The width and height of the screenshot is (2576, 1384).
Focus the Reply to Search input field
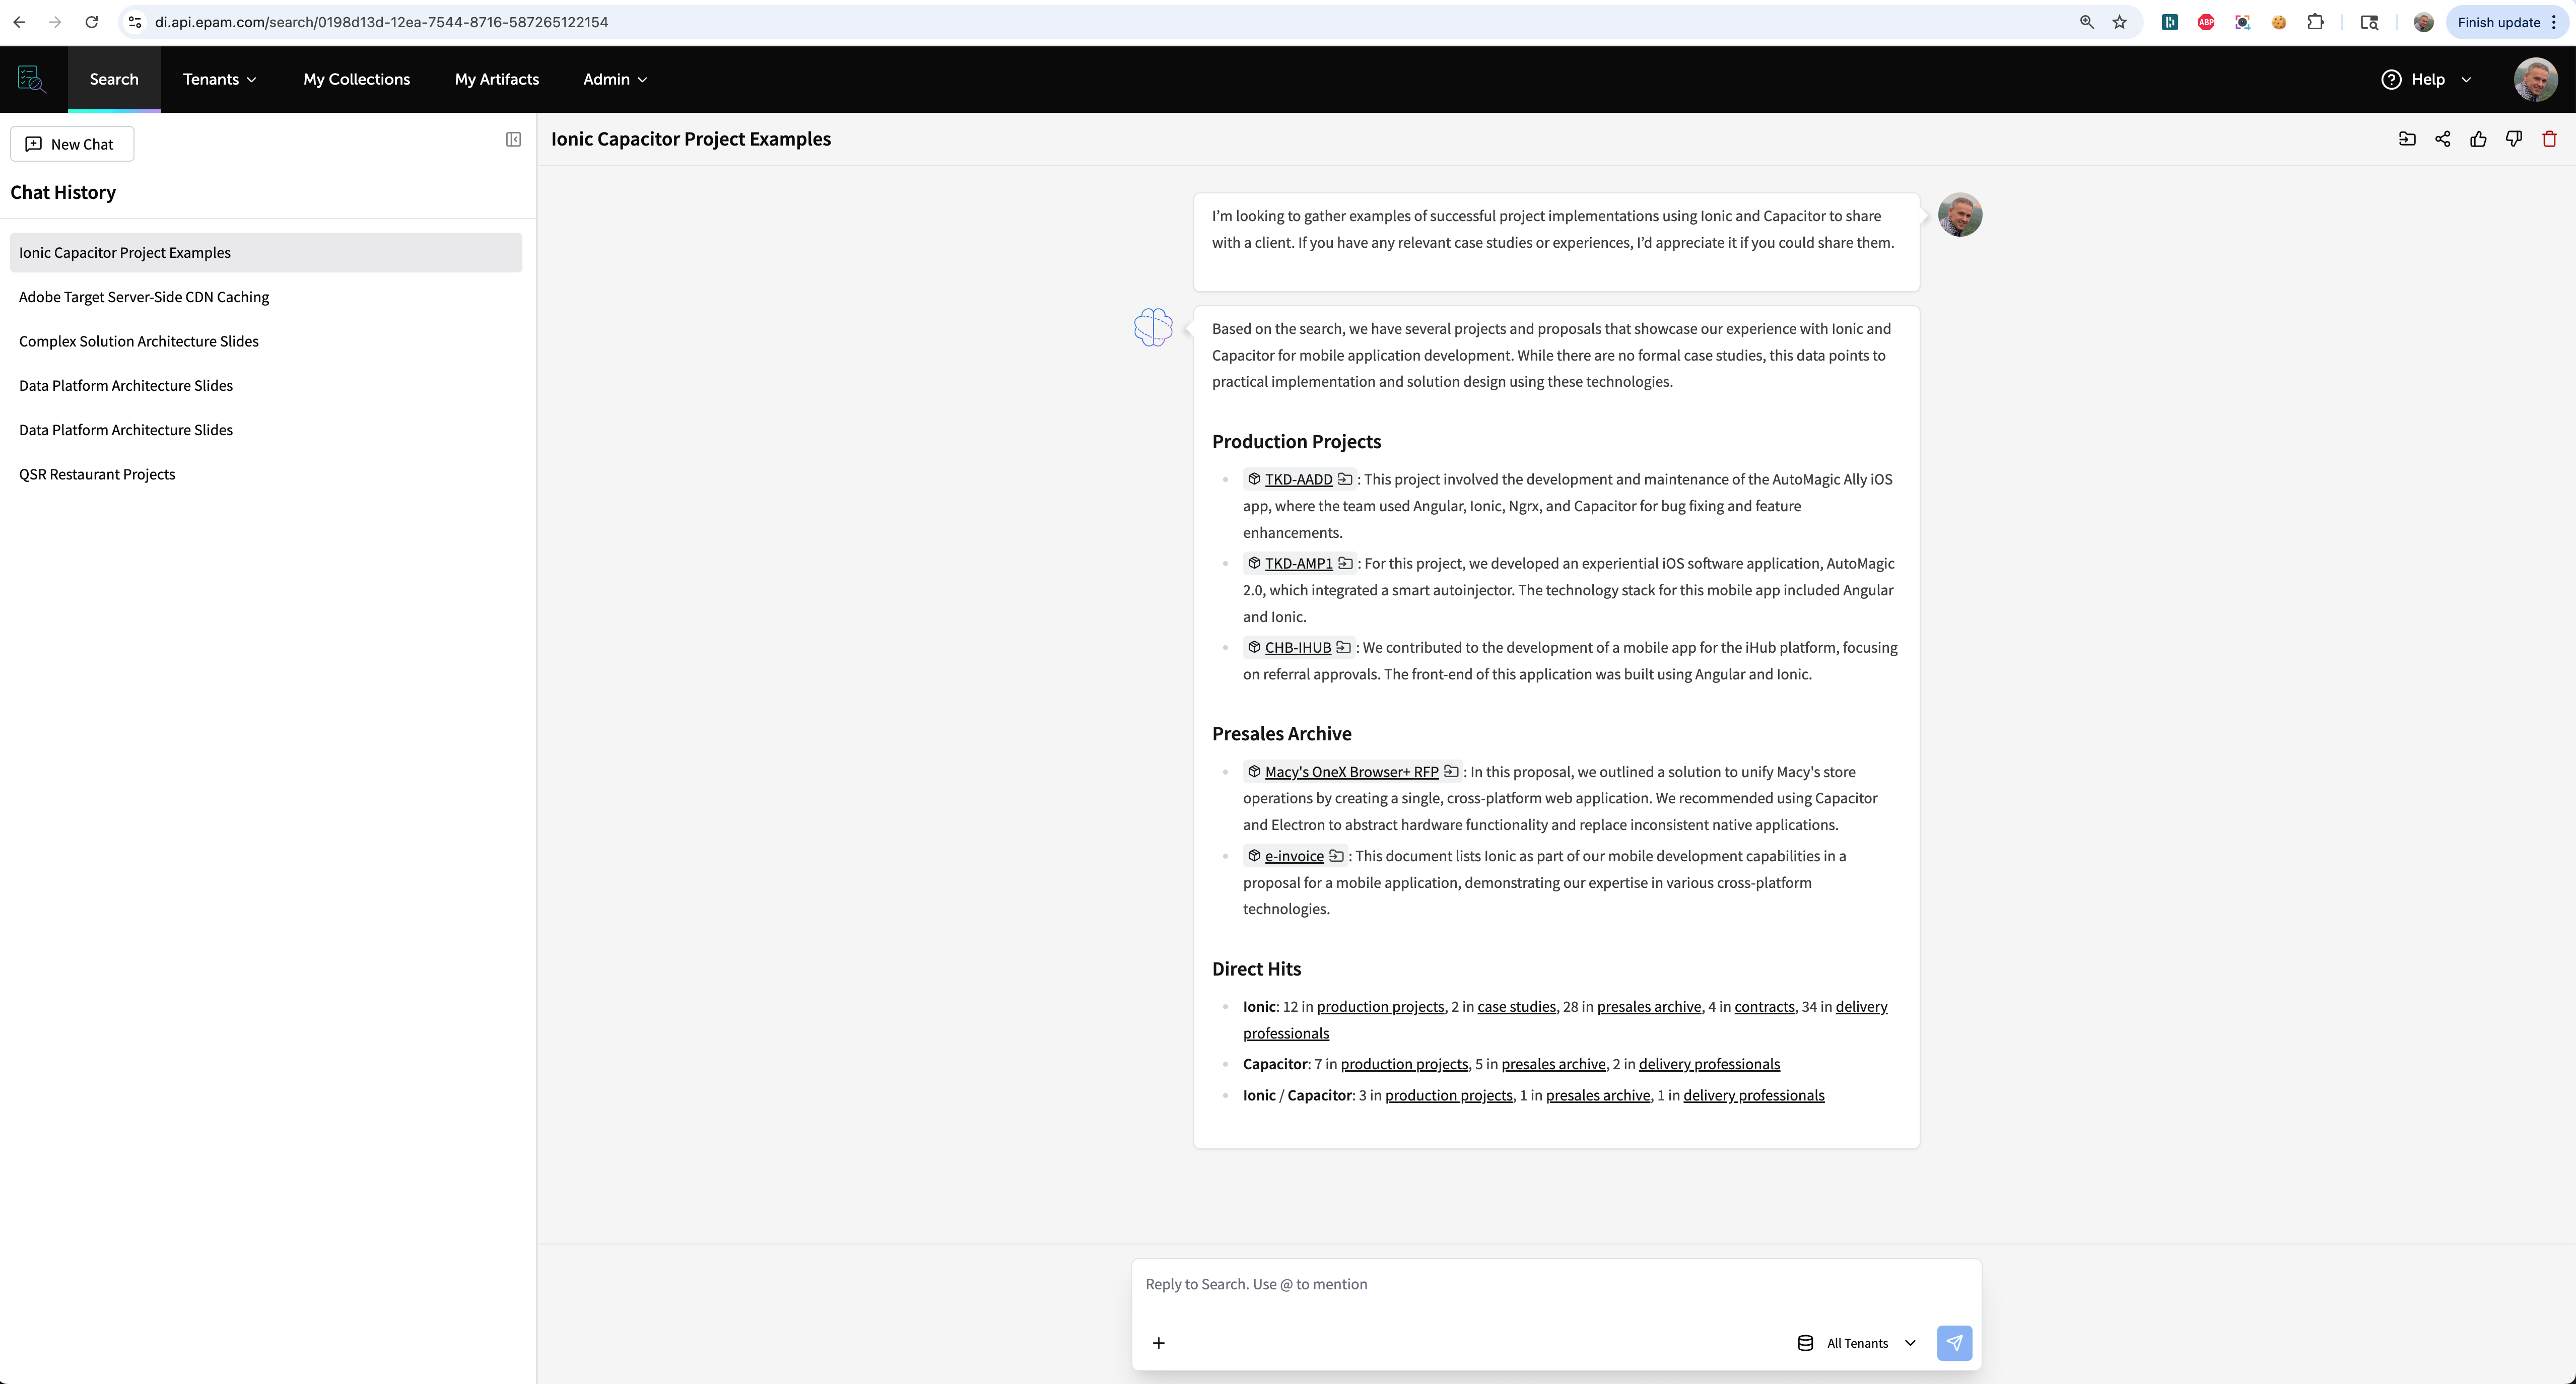(x=1556, y=1284)
